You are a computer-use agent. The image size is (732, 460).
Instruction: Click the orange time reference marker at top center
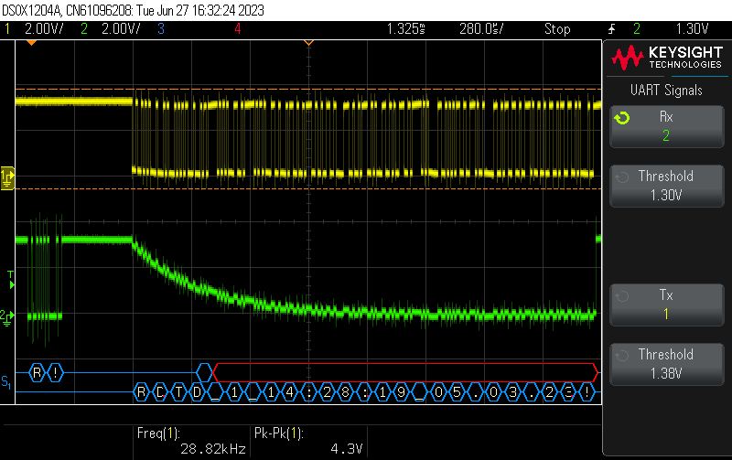click(x=308, y=43)
